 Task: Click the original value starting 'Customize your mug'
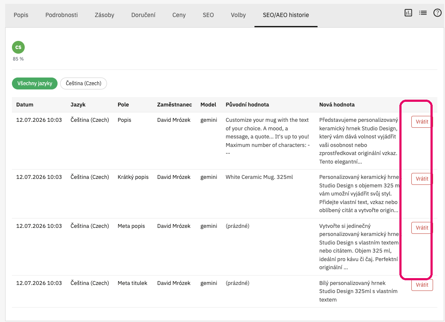coord(268,137)
